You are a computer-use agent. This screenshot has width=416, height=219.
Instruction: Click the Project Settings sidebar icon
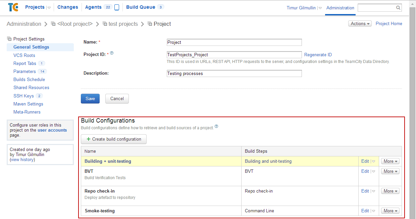click(9, 39)
